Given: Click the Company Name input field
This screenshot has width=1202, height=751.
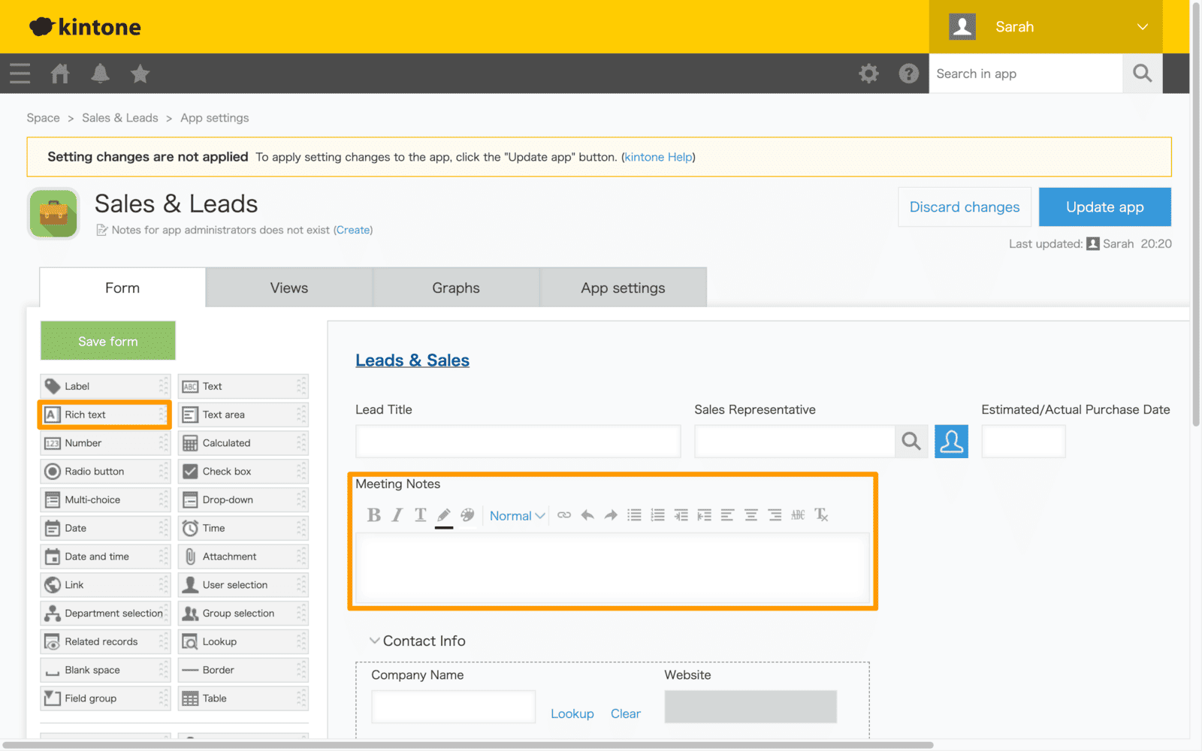Looking at the screenshot, I should (x=454, y=707).
